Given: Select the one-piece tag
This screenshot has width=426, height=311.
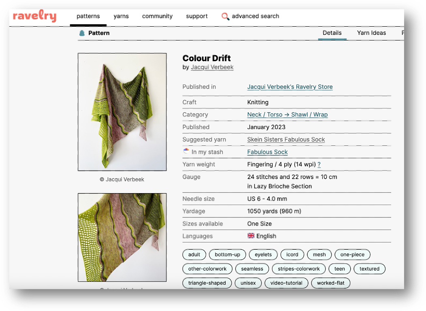Looking at the screenshot, I should point(352,254).
